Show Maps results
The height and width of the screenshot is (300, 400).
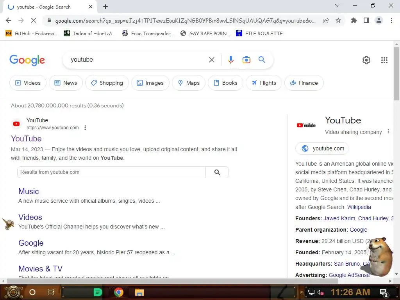(189, 83)
